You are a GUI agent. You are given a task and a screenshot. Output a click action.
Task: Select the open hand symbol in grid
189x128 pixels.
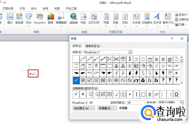click(x=170, y=73)
